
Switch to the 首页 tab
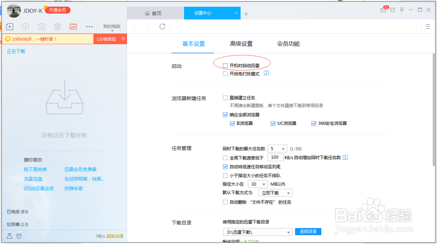coord(155,13)
